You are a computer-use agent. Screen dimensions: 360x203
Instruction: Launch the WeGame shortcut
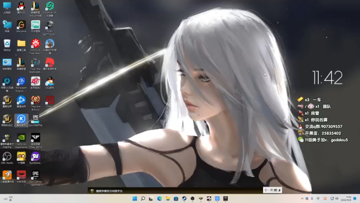point(21,26)
